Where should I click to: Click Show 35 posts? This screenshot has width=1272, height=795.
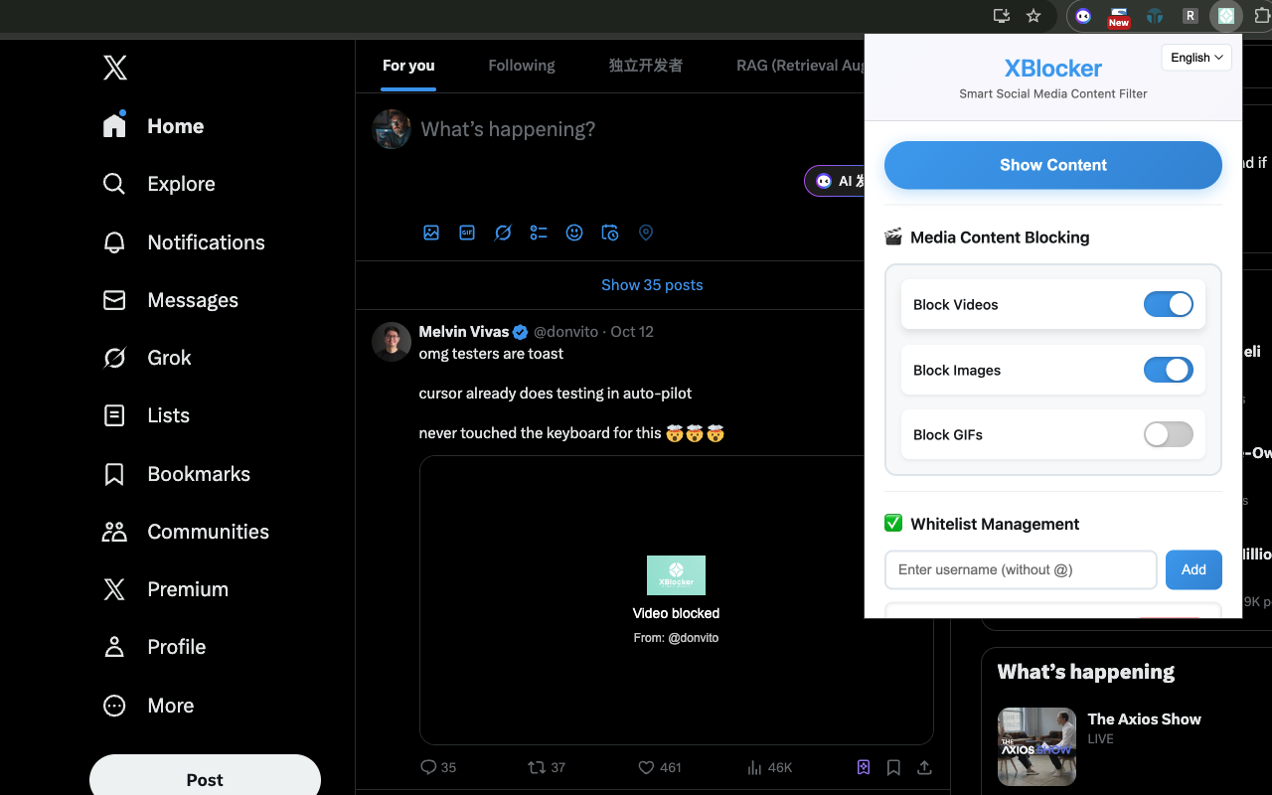pos(652,285)
